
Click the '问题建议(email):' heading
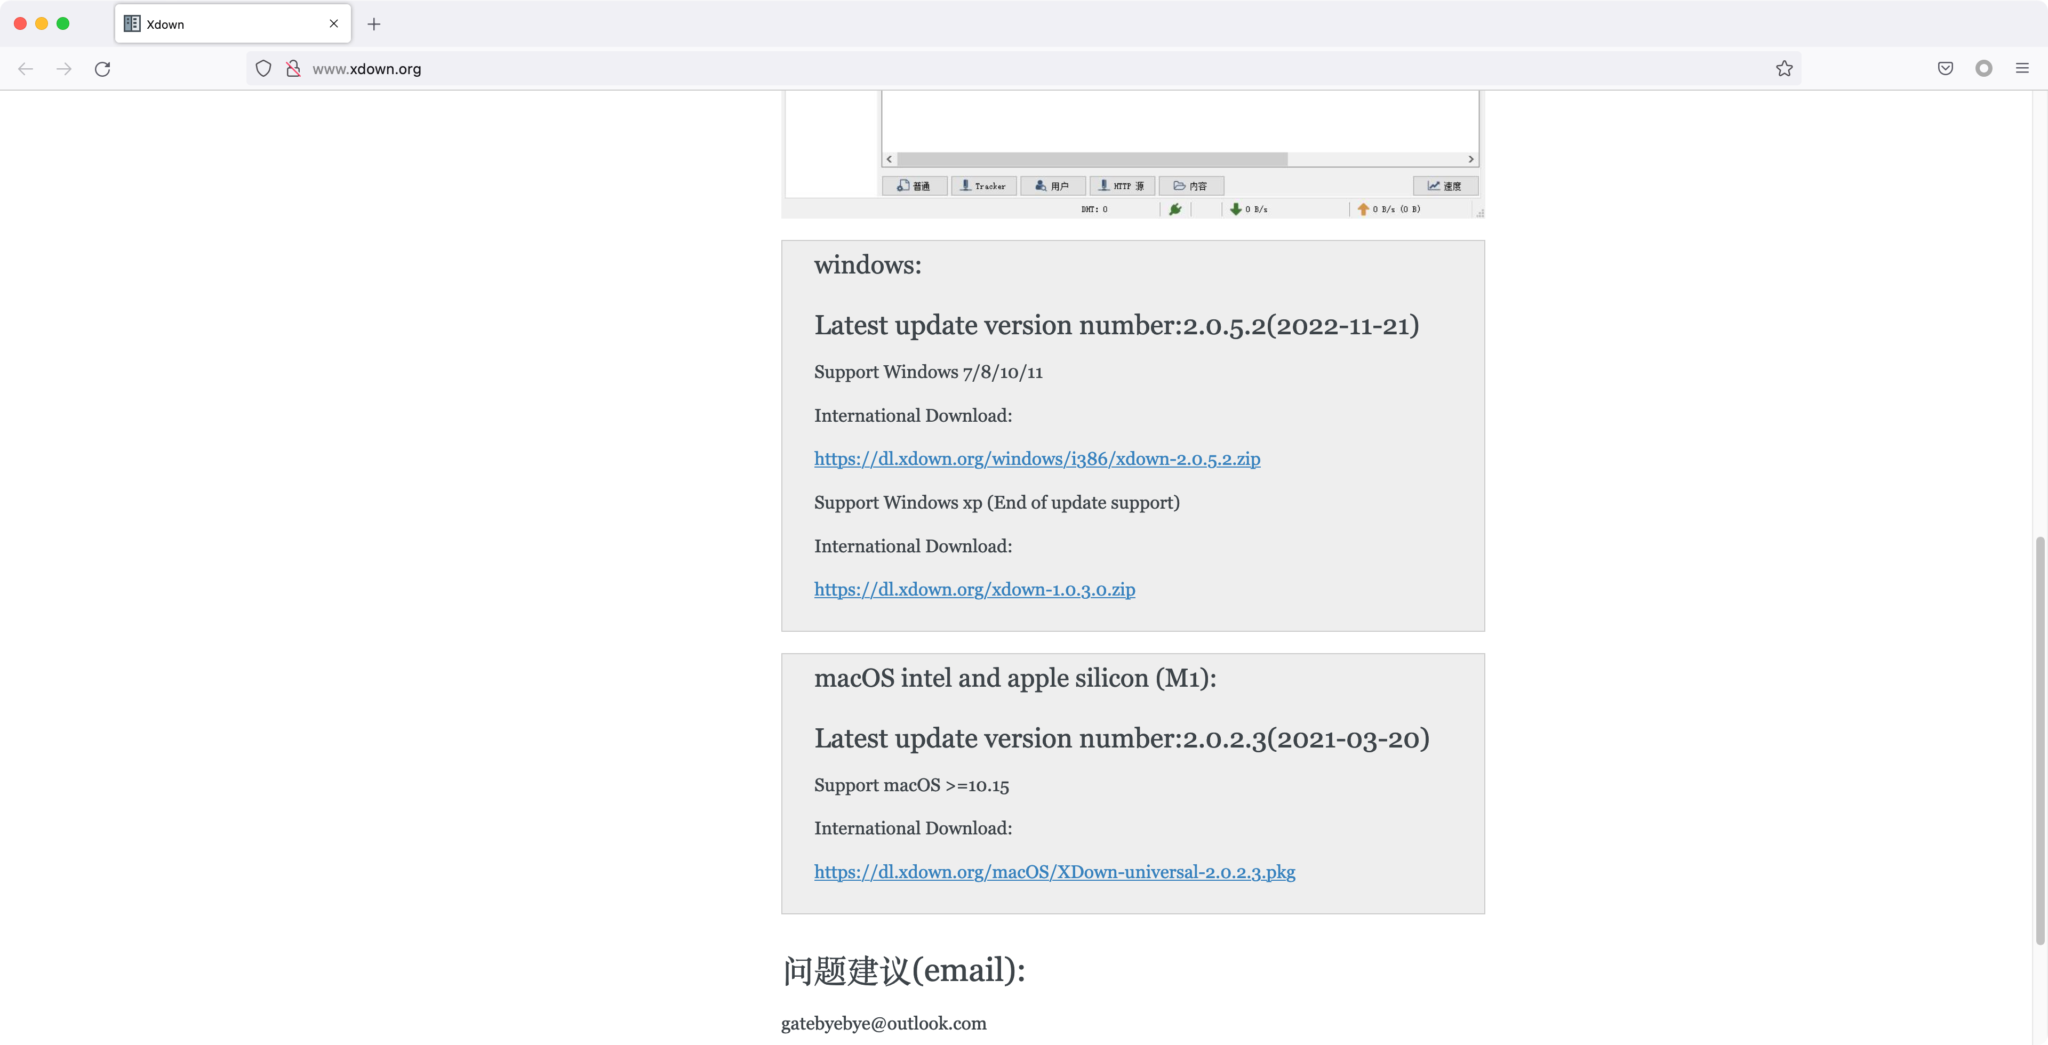click(x=903, y=971)
